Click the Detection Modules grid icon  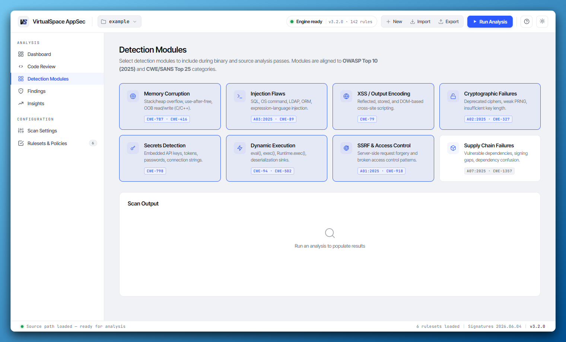pyautogui.click(x=21, y=79)
